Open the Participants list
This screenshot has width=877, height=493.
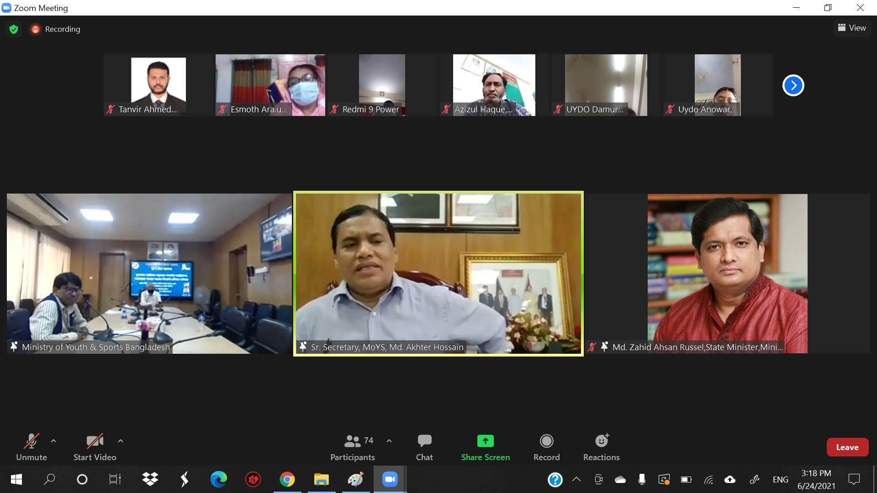click(352, 447)
